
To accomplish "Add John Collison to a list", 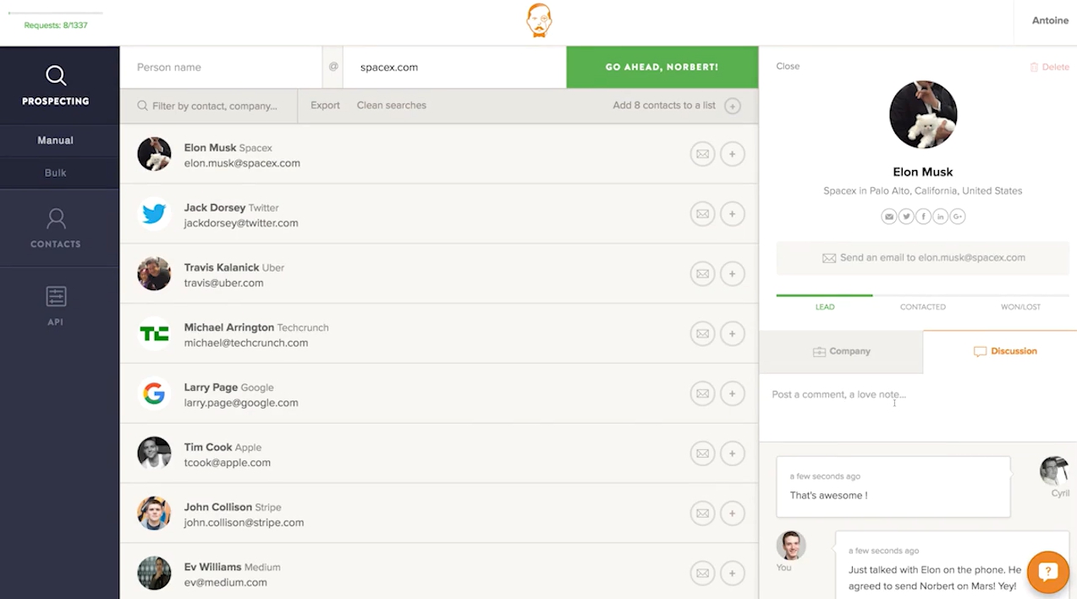I will point(733,514).
